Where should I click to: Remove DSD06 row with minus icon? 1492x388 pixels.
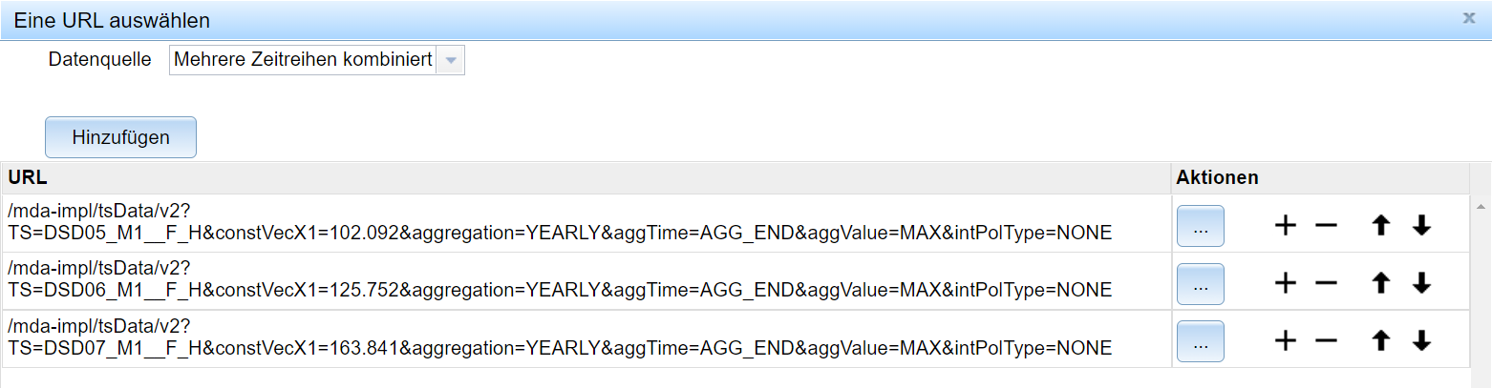point(1326,283)
